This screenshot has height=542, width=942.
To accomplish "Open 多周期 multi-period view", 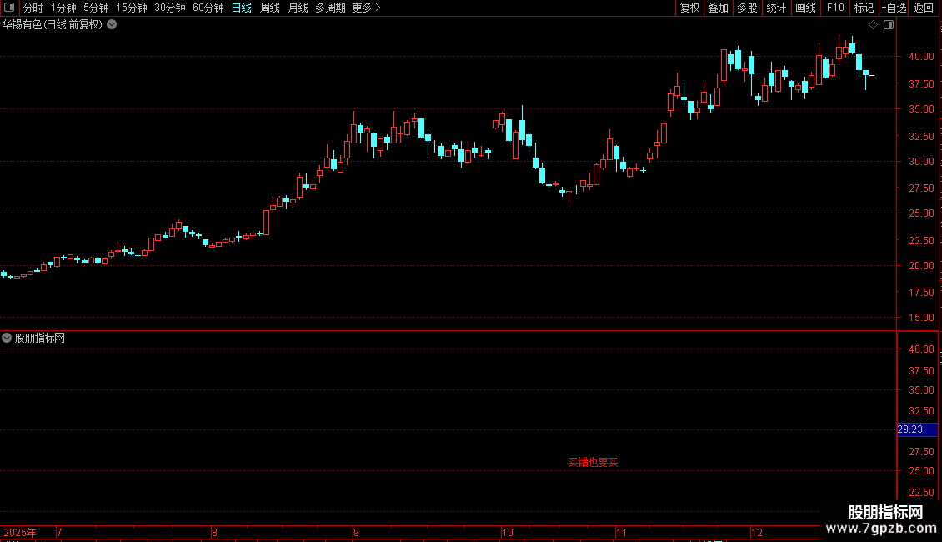I will [330, 8].
